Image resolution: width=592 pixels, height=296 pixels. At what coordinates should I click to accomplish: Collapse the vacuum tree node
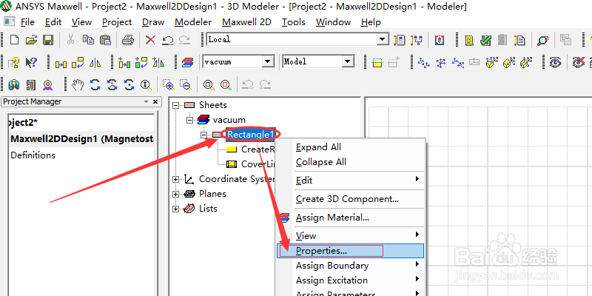click(189, 120)
